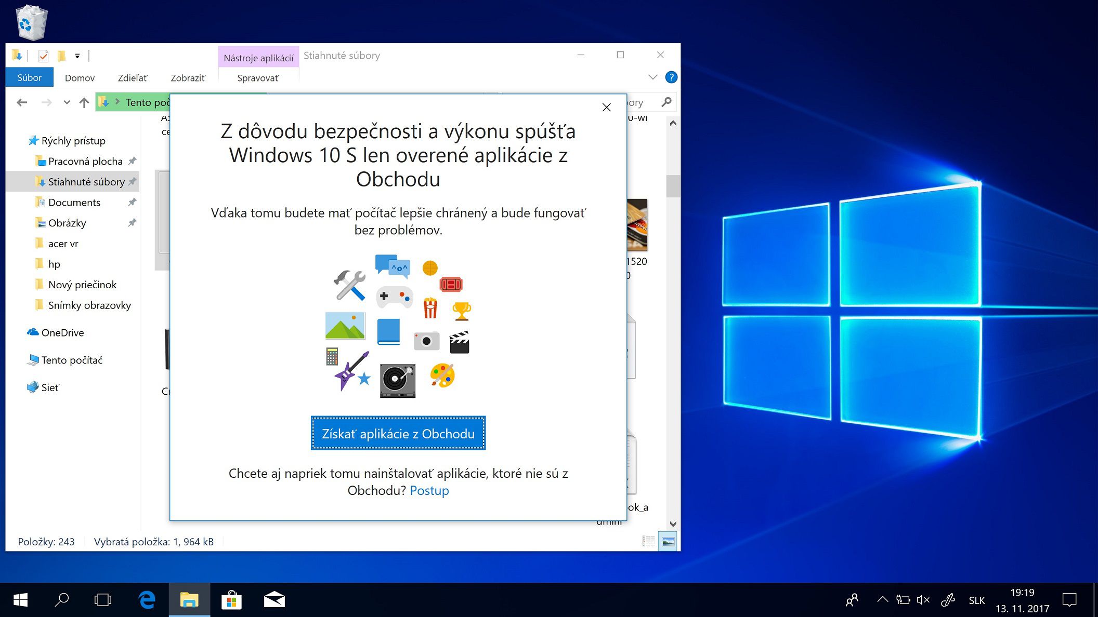Open taskbar search with the magnifier
Viewport: 1098px width, 617px height.
[62, 600]
